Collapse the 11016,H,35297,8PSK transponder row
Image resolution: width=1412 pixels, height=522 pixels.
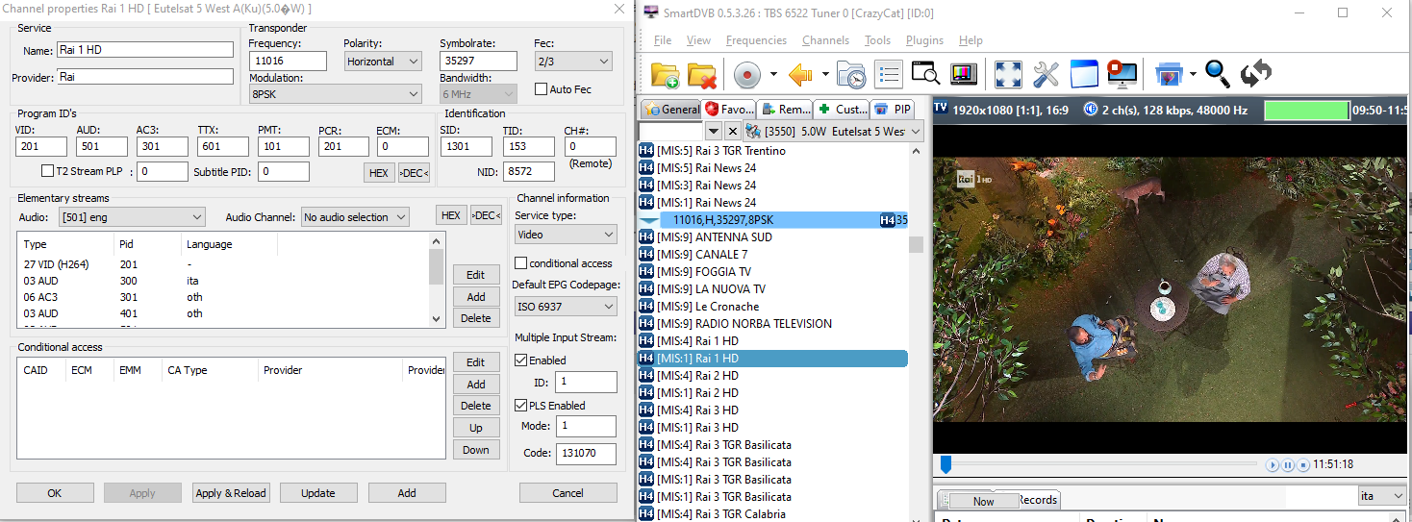click(x=650, y=220)
